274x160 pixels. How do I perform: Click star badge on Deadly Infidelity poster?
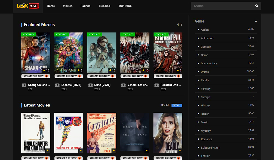pos(180,150)
